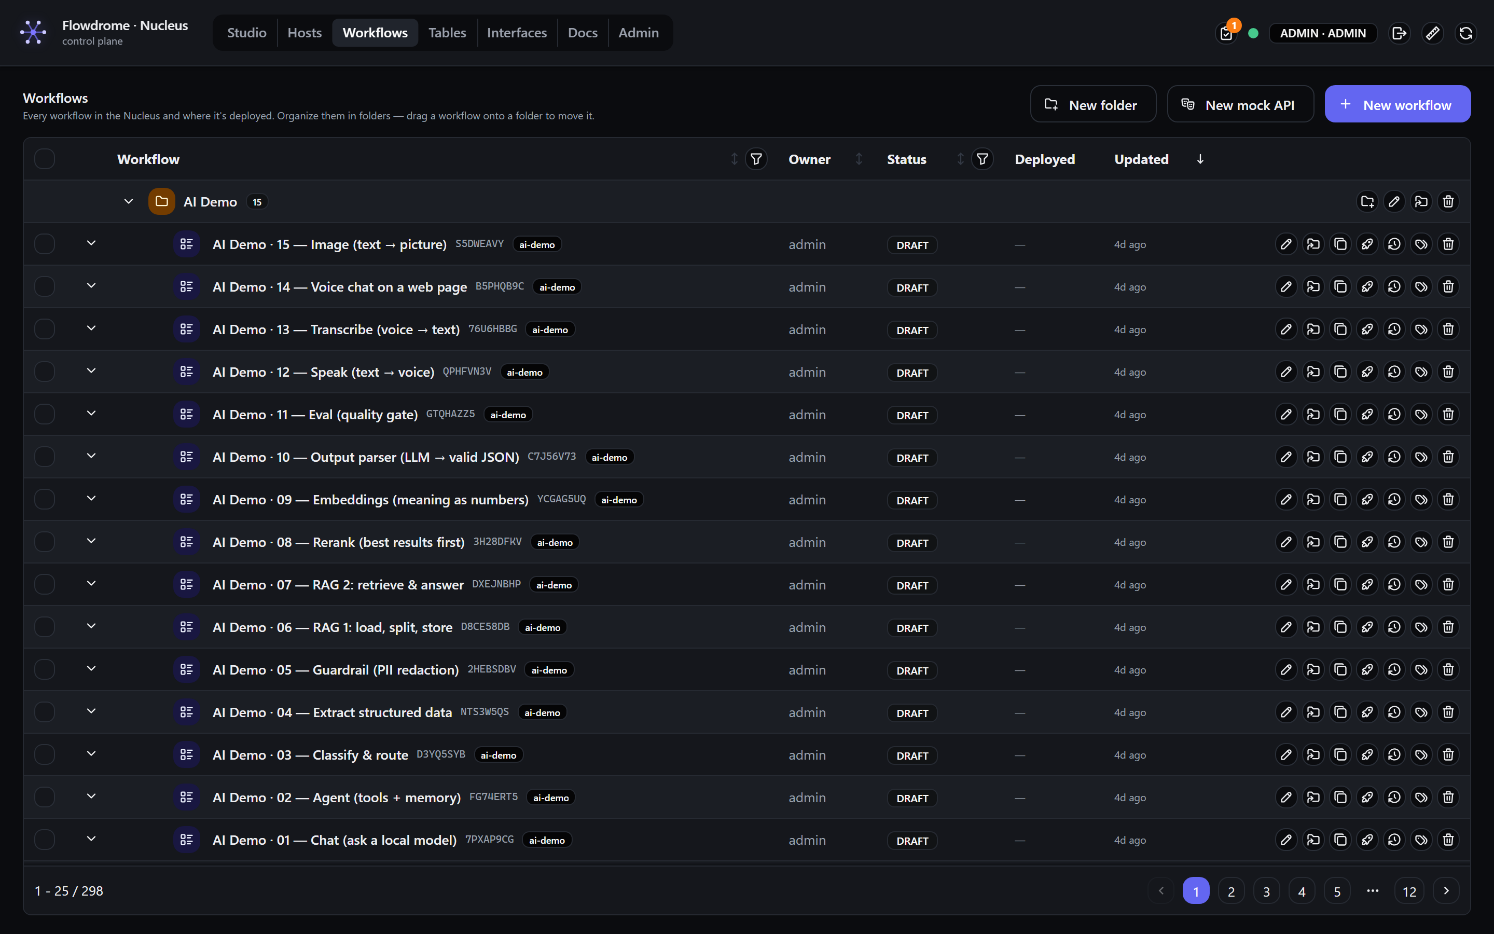The width and height of the screenshot is (1494, 934).
Task: Open the Studio tab
Action: [x=246, y=33]
